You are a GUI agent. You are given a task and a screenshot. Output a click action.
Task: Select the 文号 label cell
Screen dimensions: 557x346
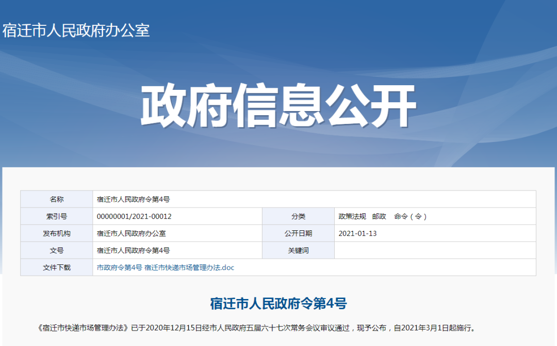[57, 250]
